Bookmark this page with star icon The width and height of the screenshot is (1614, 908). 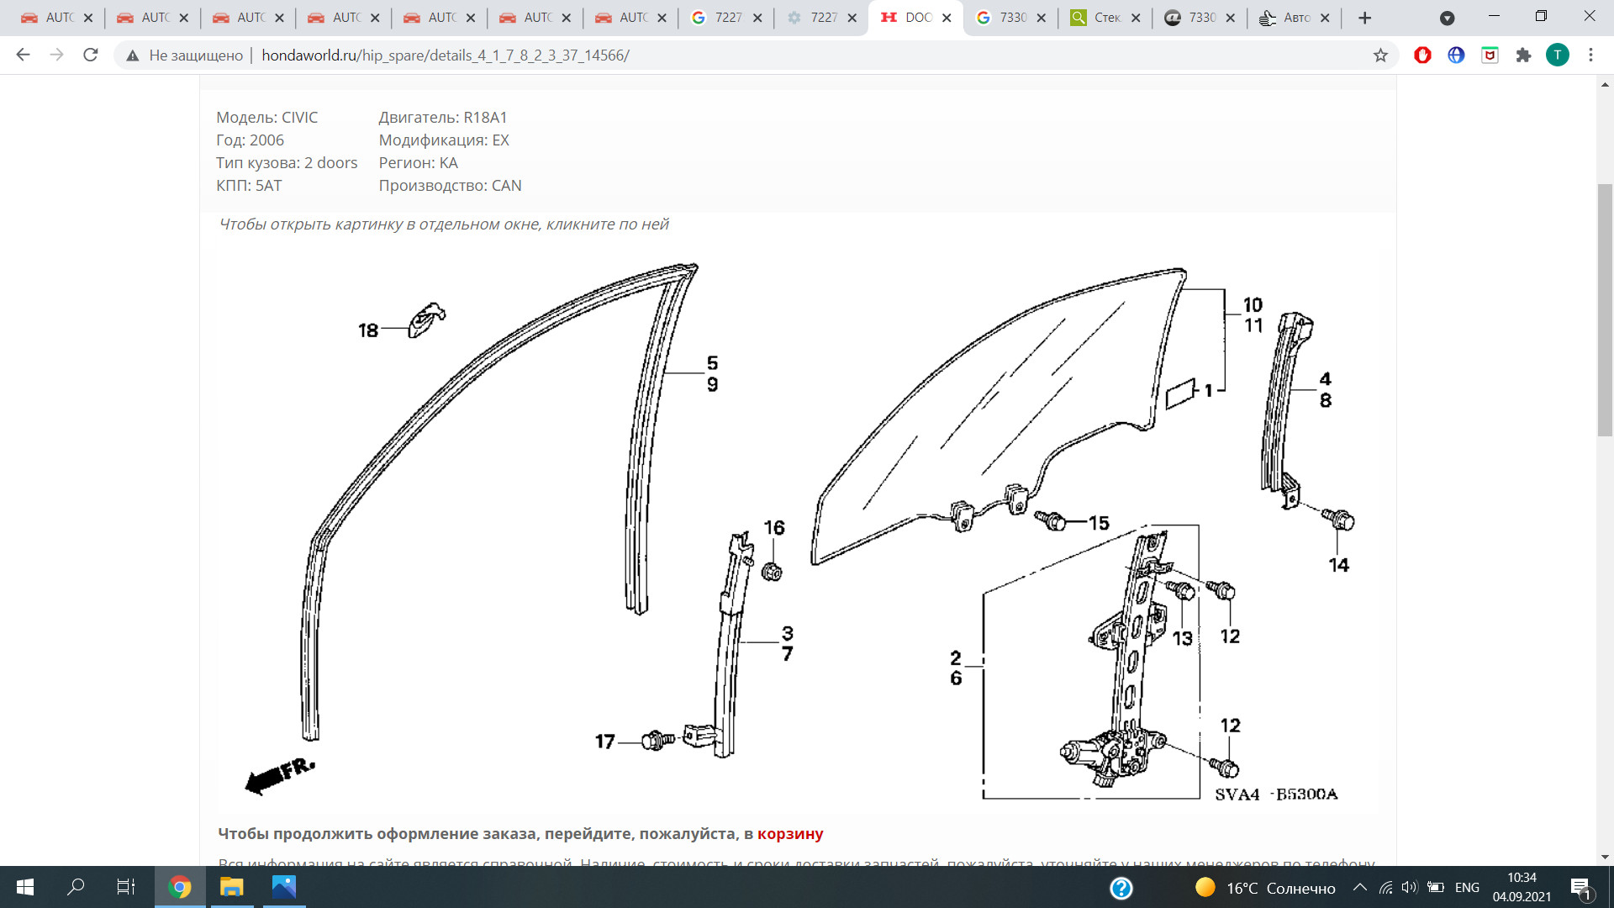click(1380, 55)
